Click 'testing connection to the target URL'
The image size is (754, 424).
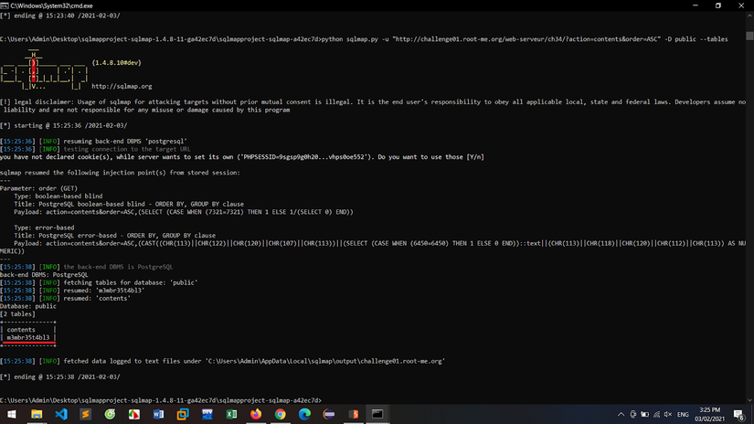(127, 149)
